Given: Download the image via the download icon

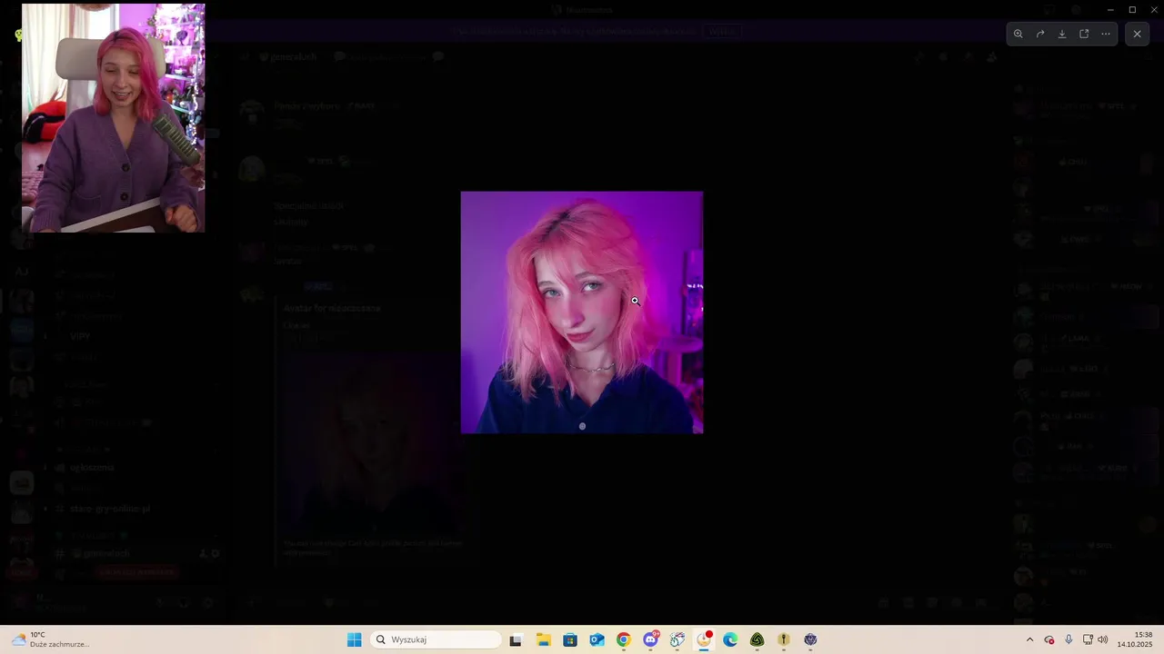Looking at the screenshot, I should pyautogui.click(x=1062, y=34).
